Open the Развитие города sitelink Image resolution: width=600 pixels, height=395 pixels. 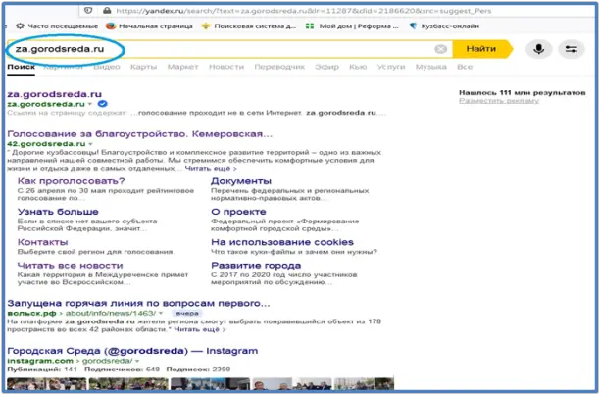click(x=256, y=266)
